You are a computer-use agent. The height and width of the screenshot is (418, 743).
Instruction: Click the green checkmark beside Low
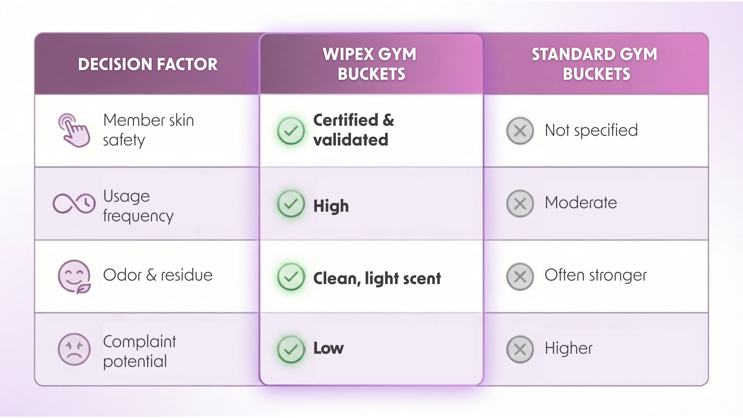(291, 349)
